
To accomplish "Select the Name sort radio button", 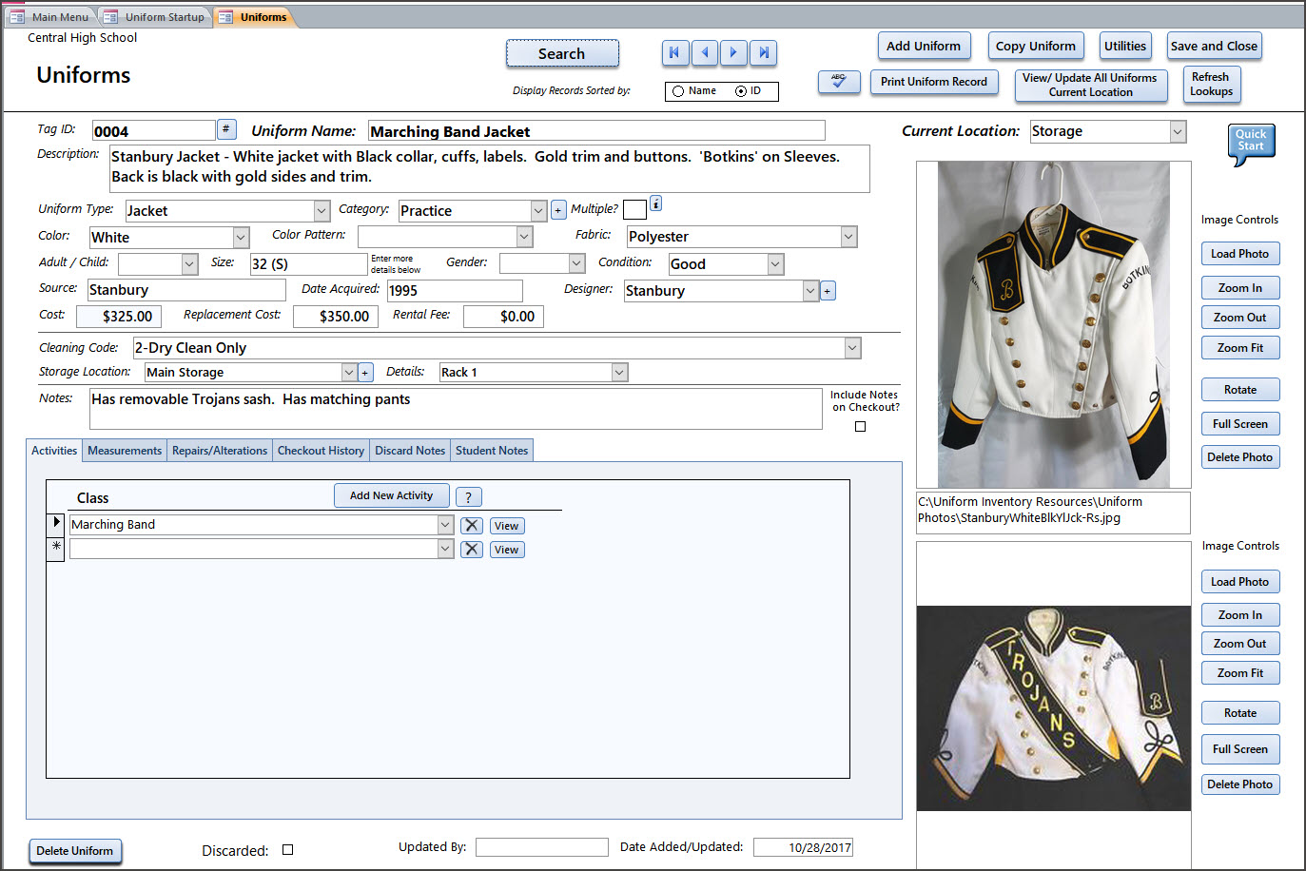I will coord(678,91).
